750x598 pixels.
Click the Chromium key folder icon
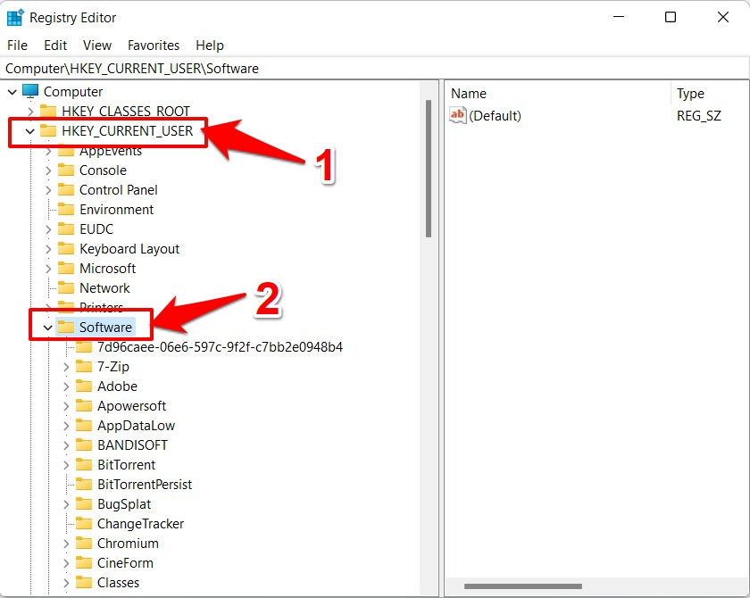[x=84, y=544]
